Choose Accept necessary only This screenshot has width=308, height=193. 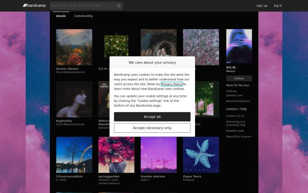coord(152,128)
